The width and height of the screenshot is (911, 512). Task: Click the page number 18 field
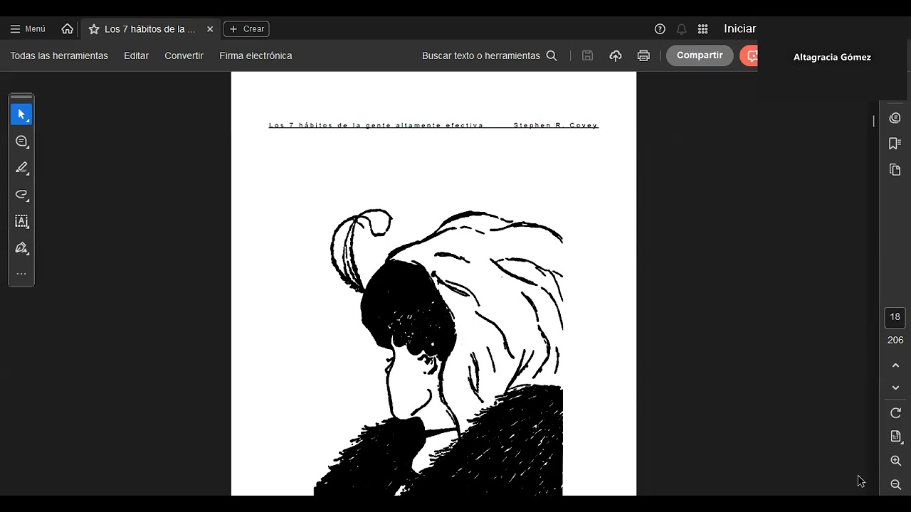pyautogui.click(x=895, y=317)
